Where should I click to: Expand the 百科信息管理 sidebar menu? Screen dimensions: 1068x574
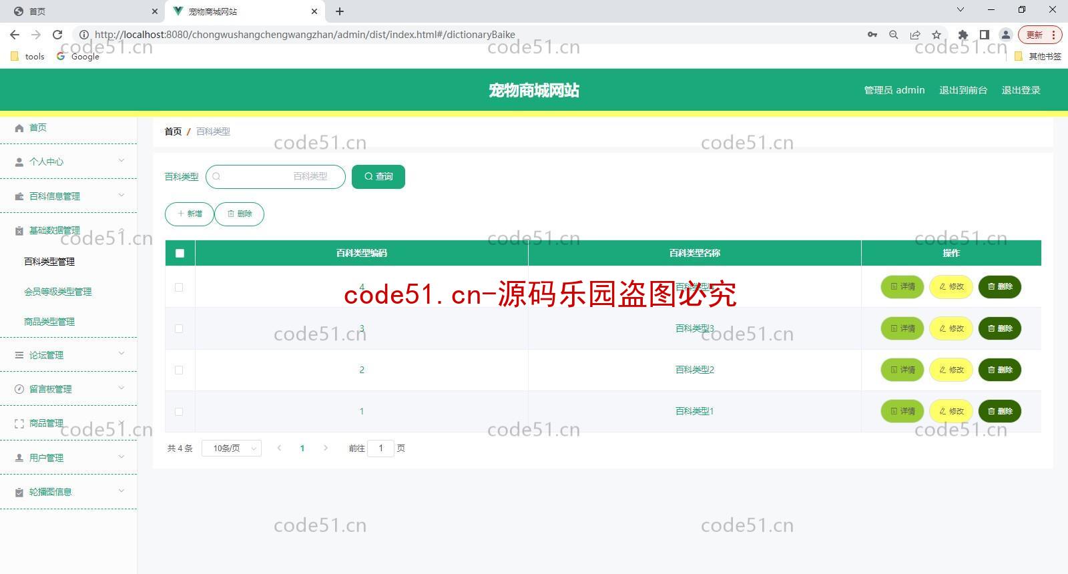coord(68,196)
